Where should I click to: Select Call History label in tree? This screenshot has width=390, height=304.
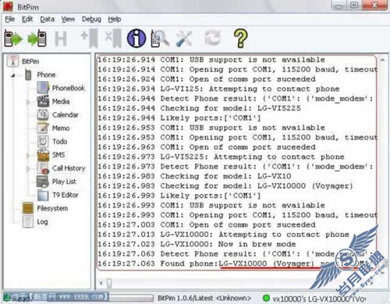tap(69, 168)
